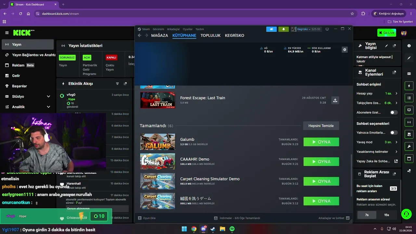Click the Chrome address bar
The width and height of the screenshot is (416, 234).
192,14
